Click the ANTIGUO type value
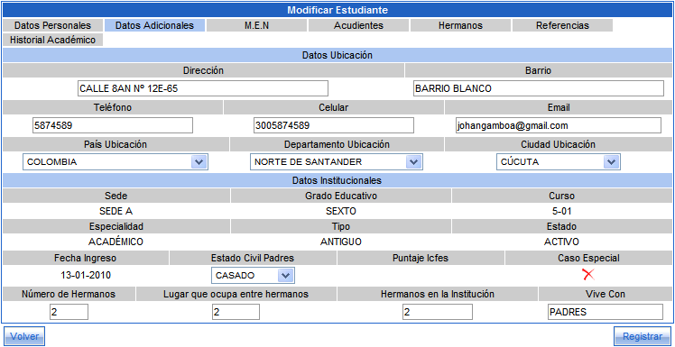 [341, 242]
